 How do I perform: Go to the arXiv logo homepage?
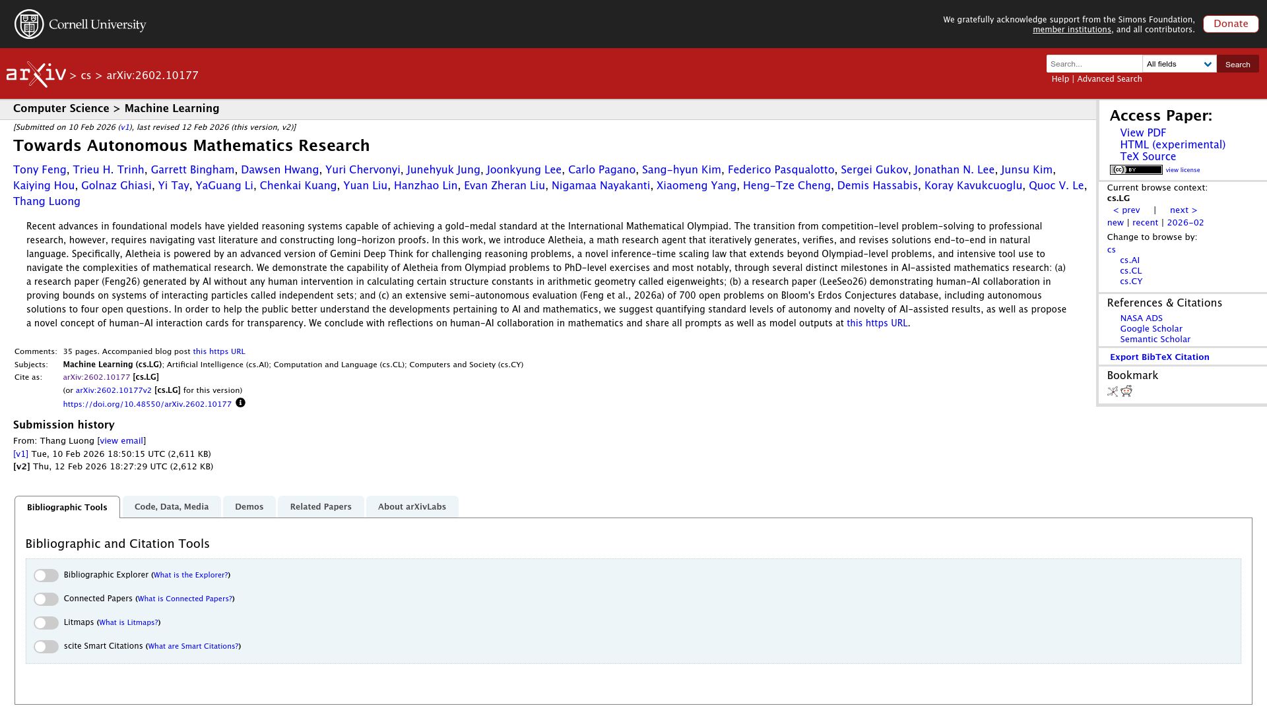pyautogui.click(x=36, y=74)
